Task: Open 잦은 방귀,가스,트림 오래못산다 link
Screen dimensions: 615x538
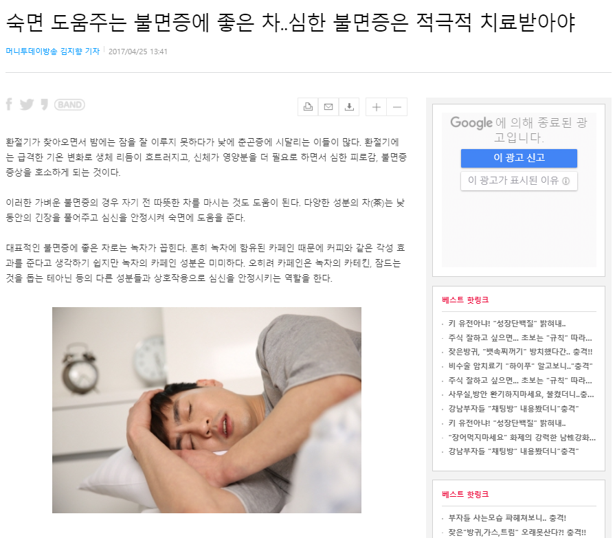Action: (517, 533)
